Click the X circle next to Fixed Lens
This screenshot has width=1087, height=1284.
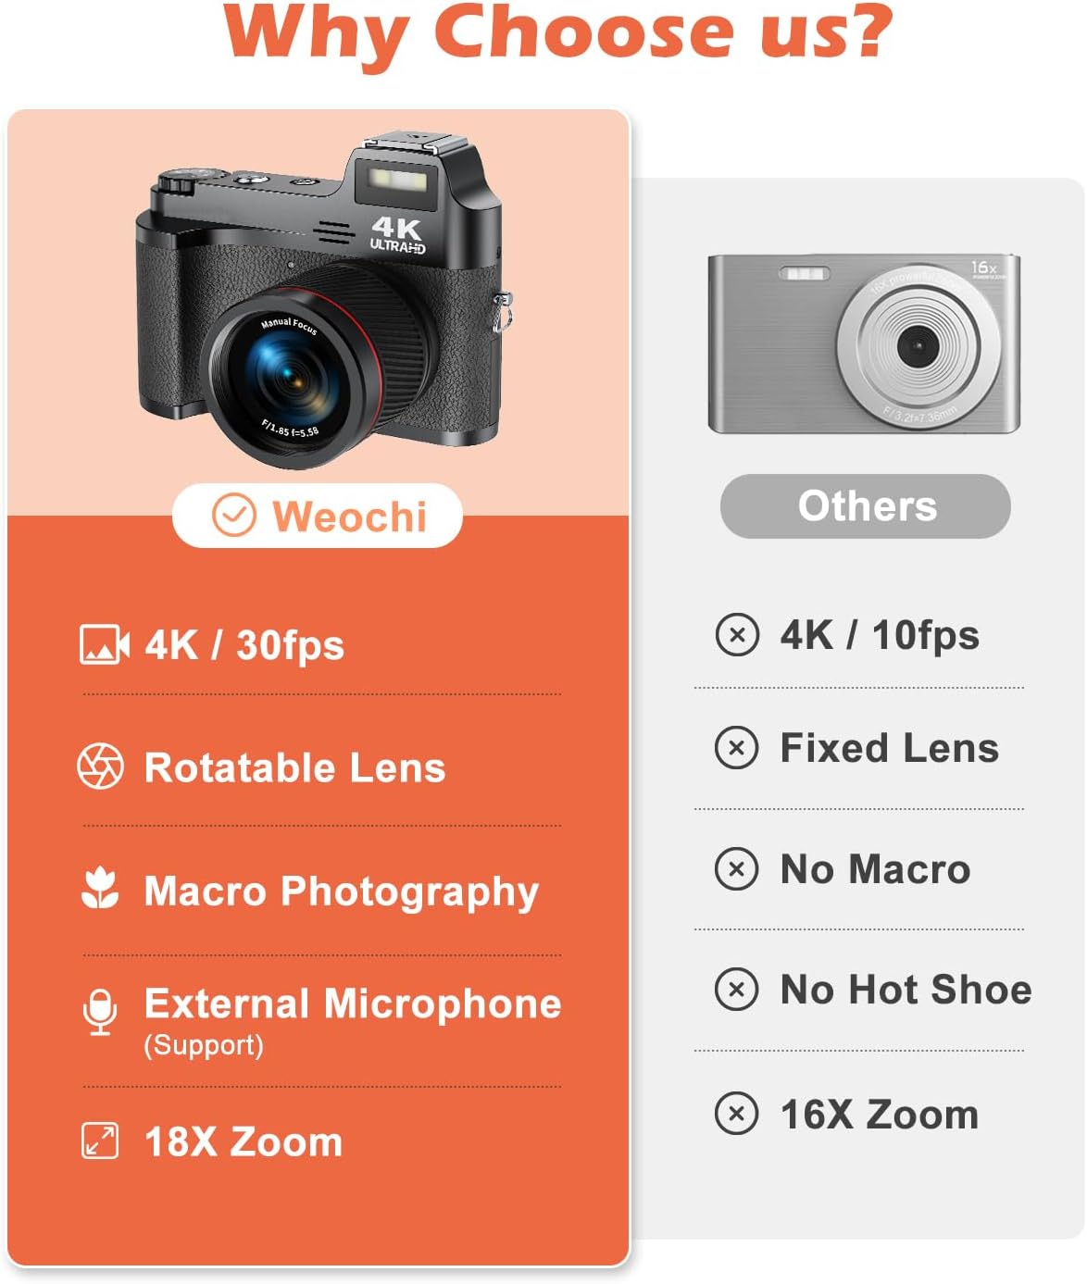click(737, 747)
